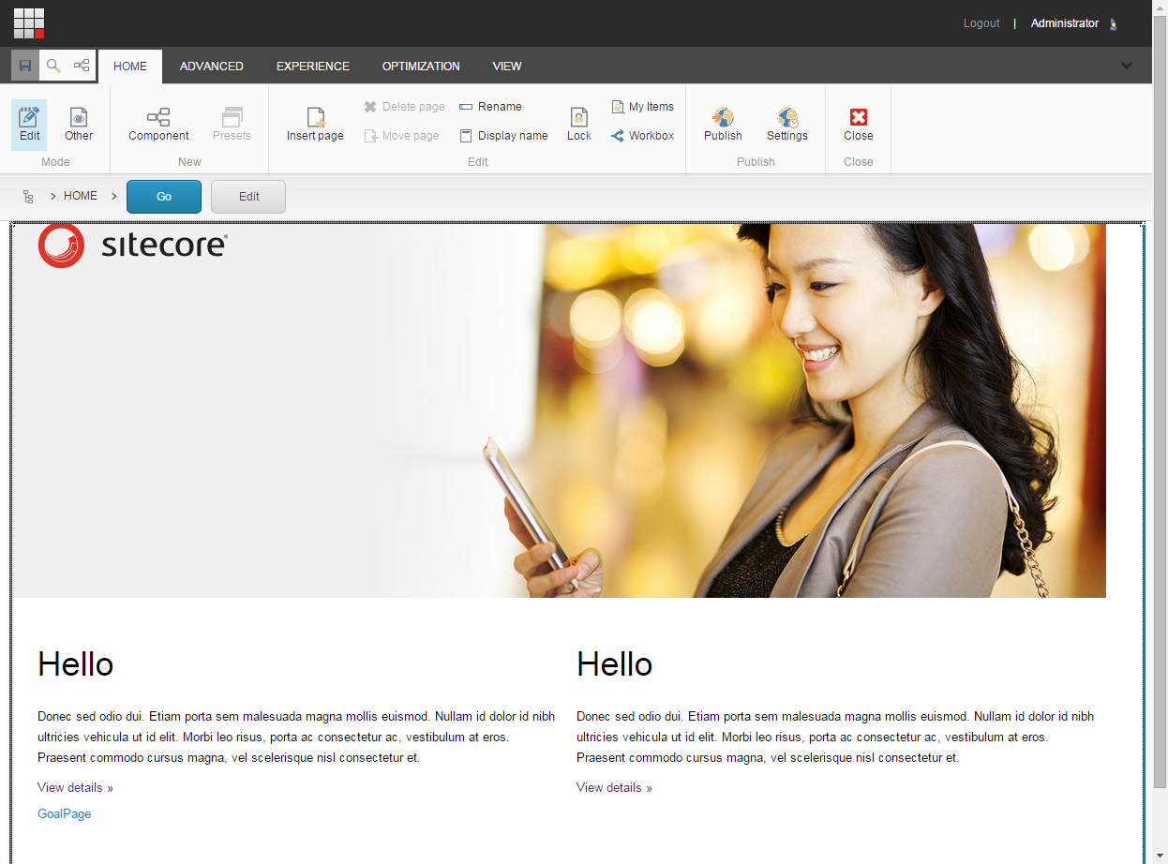This screenshot has height=864, width=1168.
Task: Toggle Edit mode in the ribbon
Action: pyautogui.click(x=30, y=125)
